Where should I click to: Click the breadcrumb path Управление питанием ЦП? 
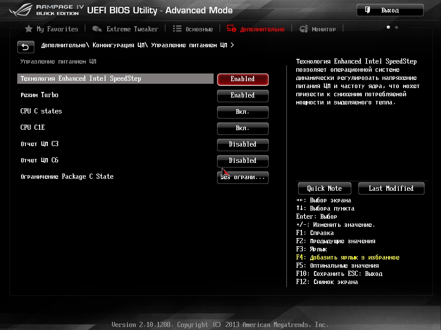[x=189, y=45]
